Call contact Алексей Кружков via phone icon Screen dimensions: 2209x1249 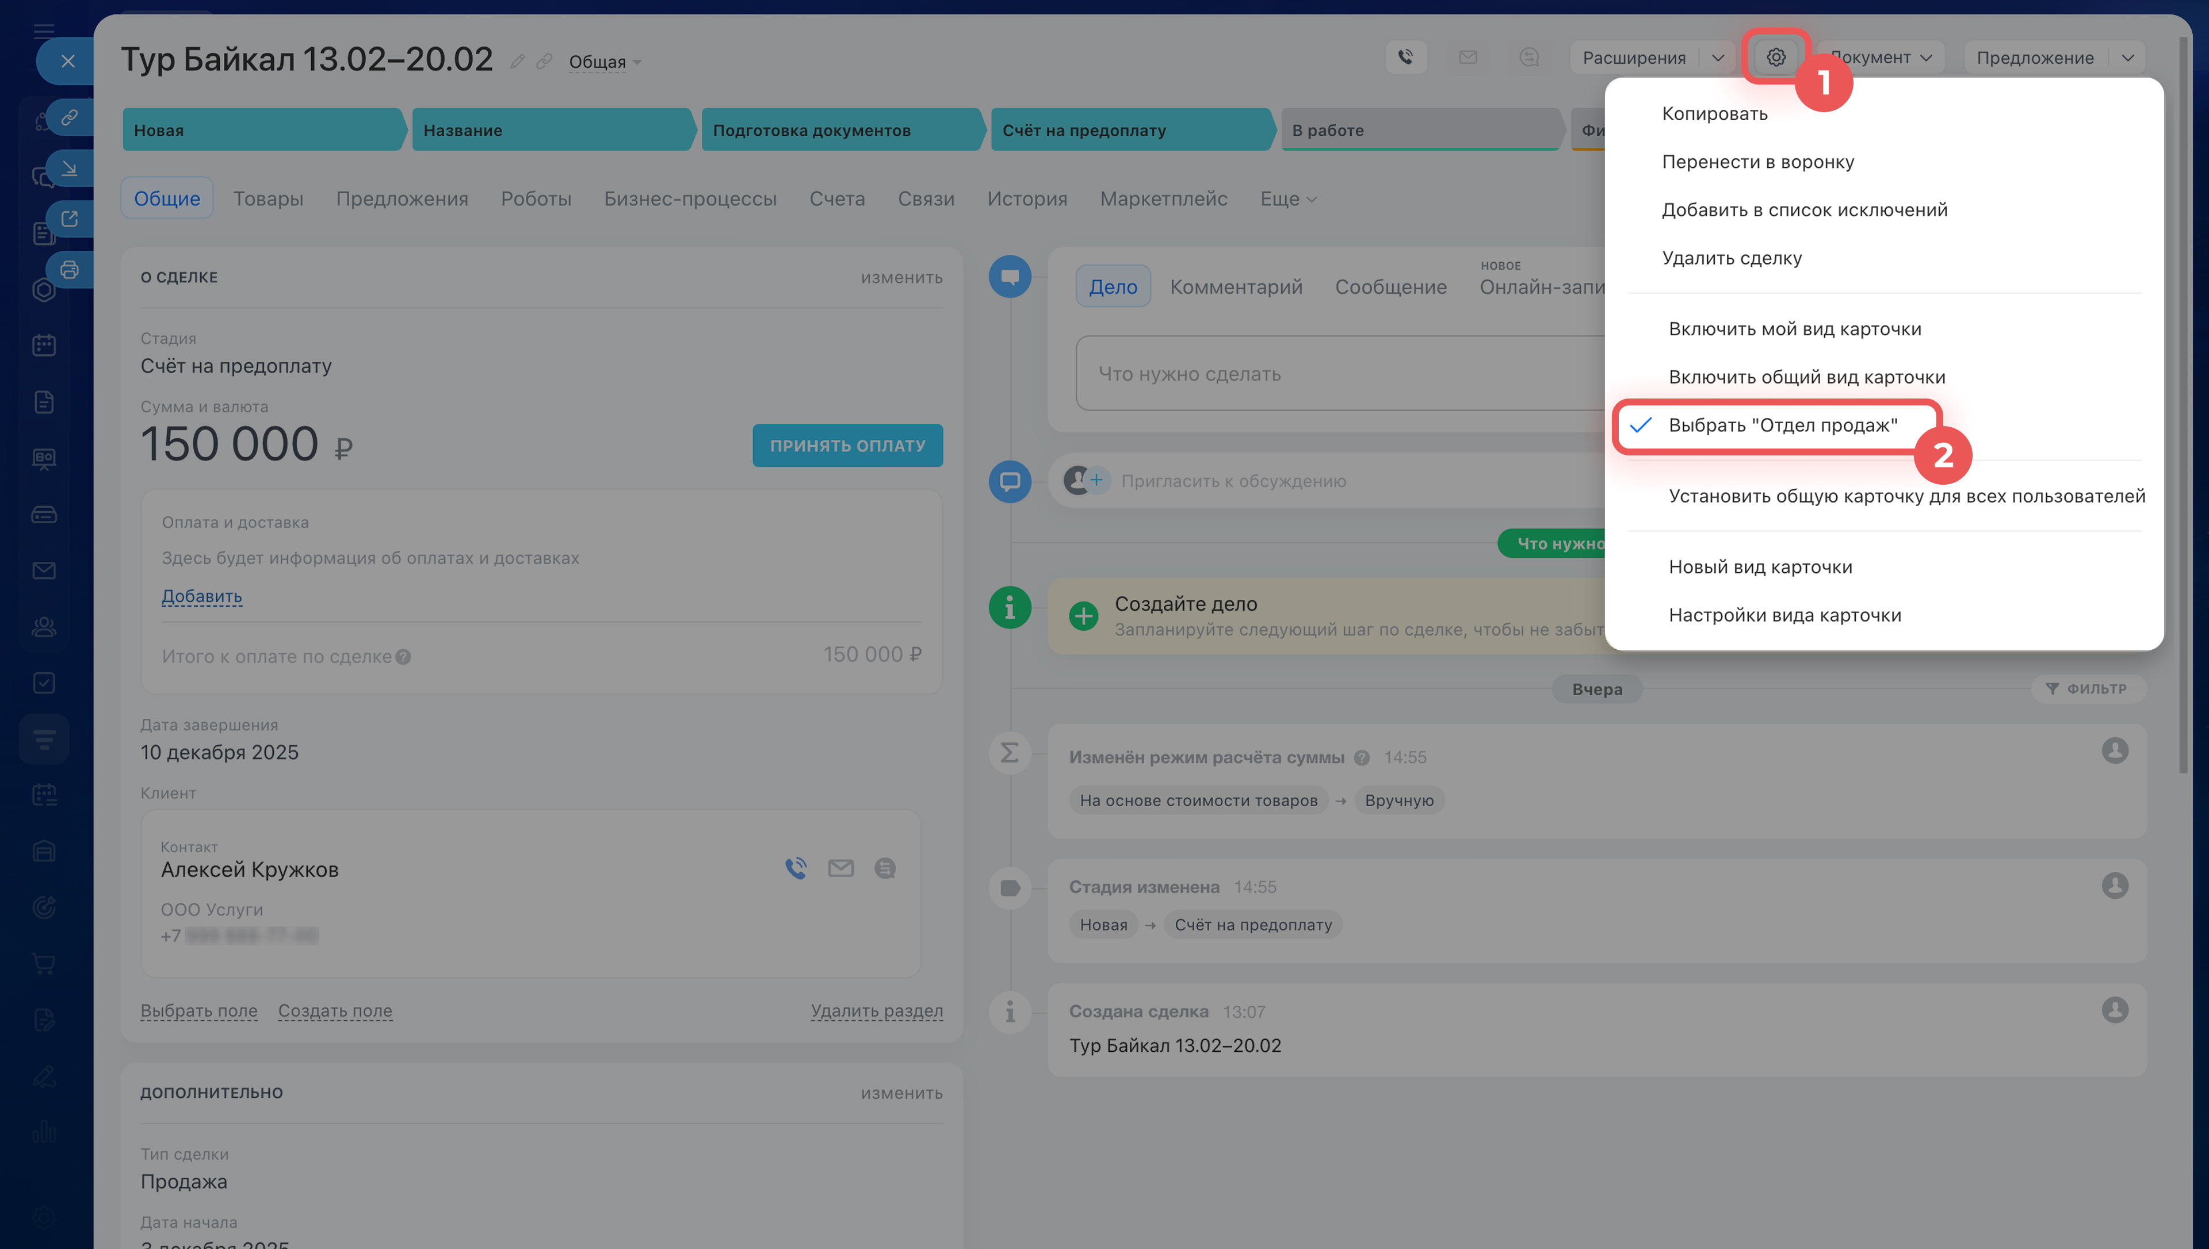pyautogui.click(x=795, y=868)
